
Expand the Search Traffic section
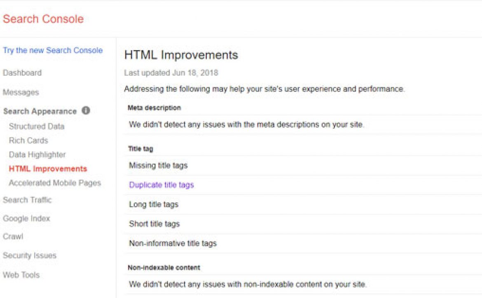(27, 200)
